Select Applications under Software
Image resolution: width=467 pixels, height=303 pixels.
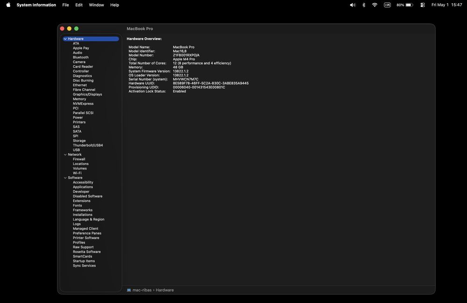[83, 187]
